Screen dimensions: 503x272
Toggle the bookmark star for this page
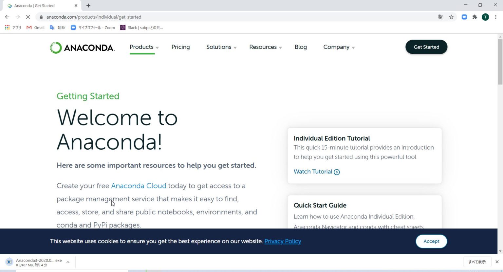(451, 17)
